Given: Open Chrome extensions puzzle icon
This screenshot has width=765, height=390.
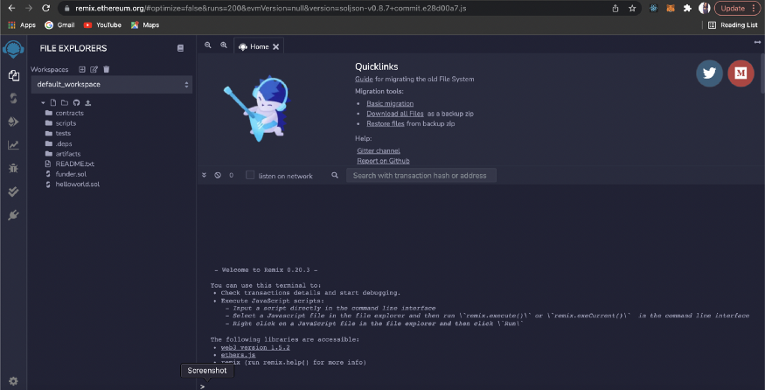Looking at the screenshot, I should (687, 8).
